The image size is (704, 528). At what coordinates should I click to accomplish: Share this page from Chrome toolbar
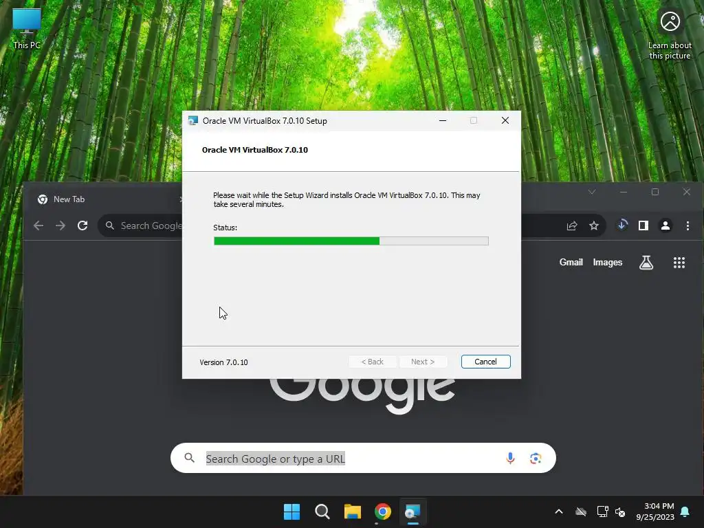(x=571, y=225)
